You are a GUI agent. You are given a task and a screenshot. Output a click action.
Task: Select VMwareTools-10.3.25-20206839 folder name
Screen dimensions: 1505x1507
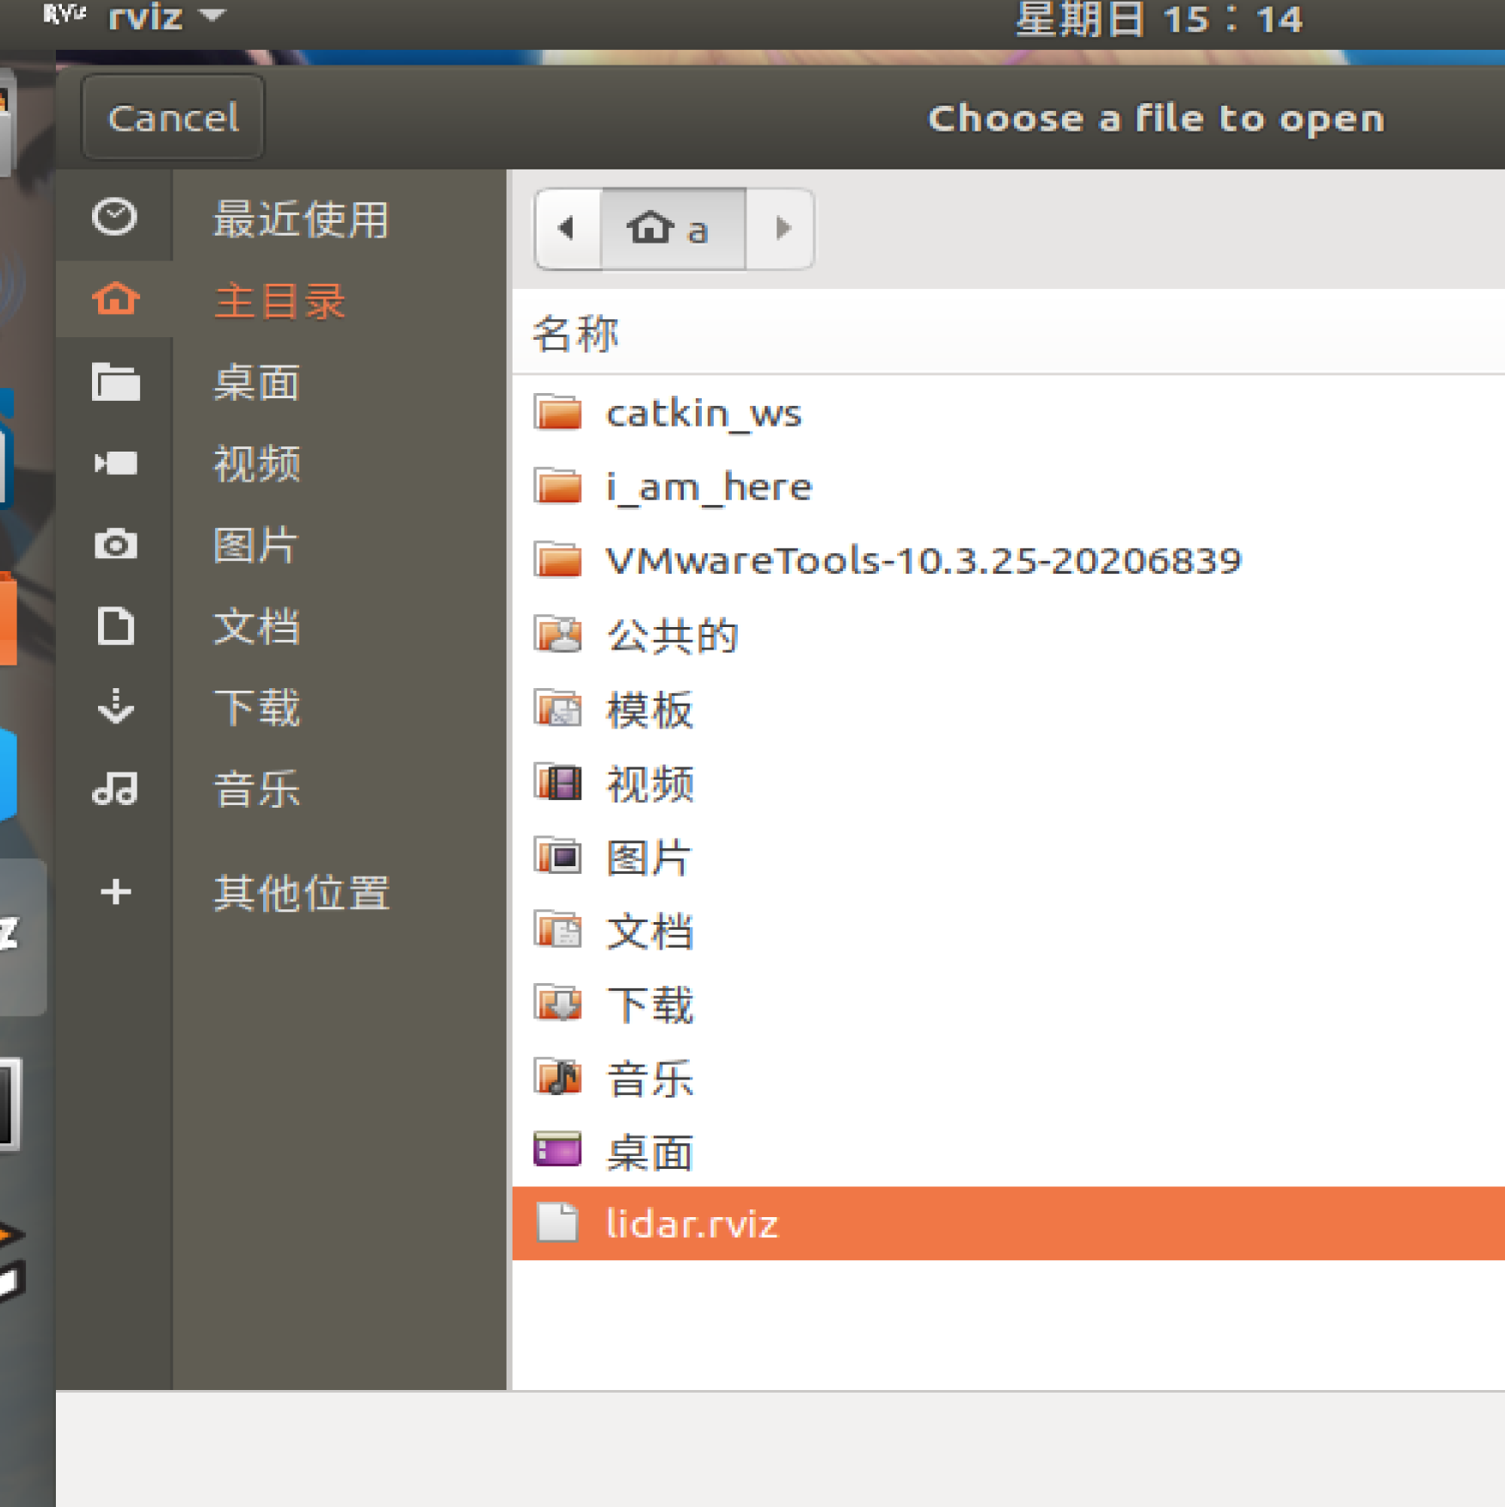coord(924,561)
